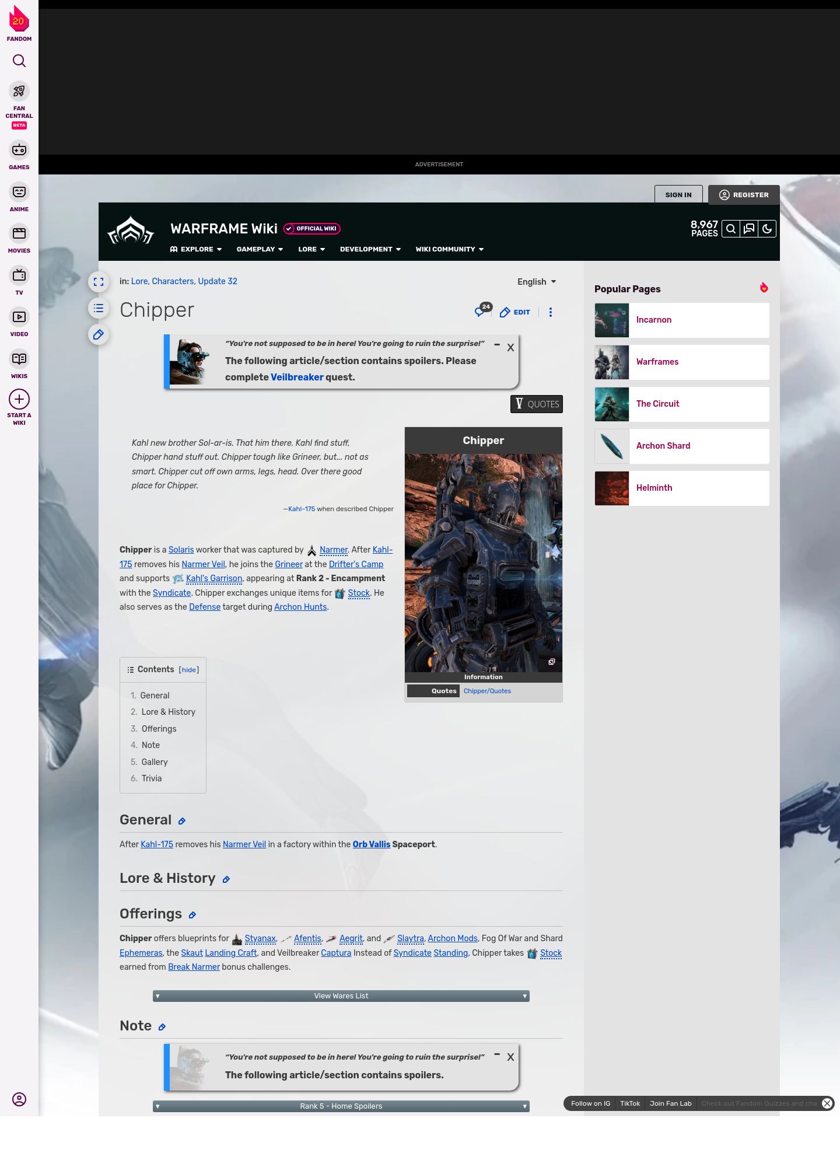The image size is (840, 1167).
Task: Click the expand fullscreen page icon
Action: tap(99, 282)
